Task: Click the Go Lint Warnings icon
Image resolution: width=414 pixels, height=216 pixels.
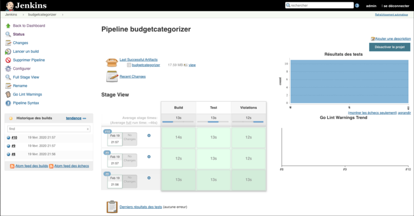Action: (8, 94)
